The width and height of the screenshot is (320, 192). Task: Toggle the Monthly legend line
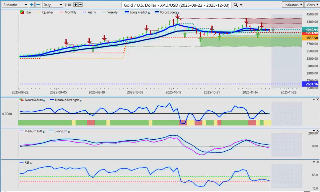click(67, 13)
